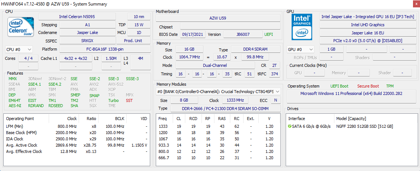Image resolution: width=420 pixels, height=171 pixels.
Task: Click the 1333 MHz module clock field
Action: click(x=235, y=100)
